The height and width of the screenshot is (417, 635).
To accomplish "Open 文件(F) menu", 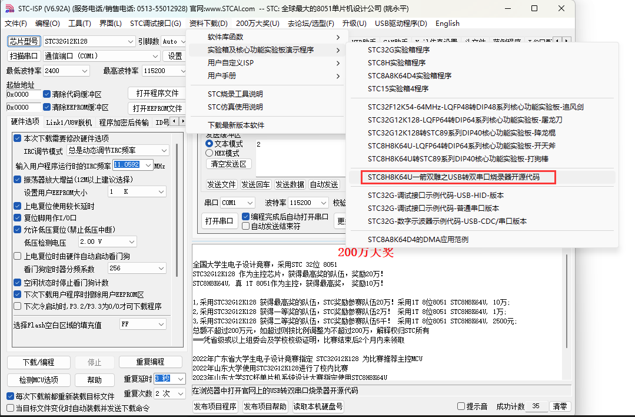I will 16,24.
